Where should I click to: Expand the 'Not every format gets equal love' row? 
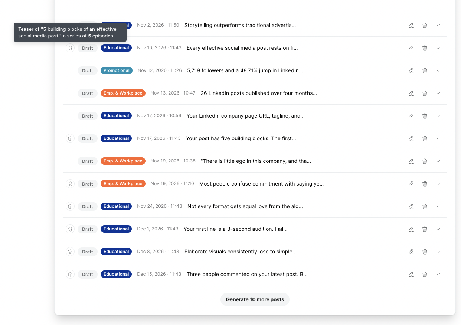pos(438,207)
